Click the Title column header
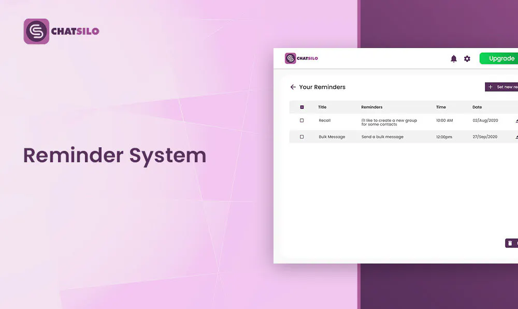 [x=322, y=107]
